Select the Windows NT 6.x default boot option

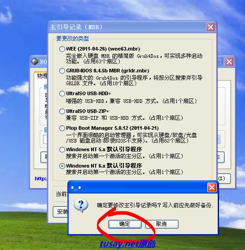(x=62, y=166)
